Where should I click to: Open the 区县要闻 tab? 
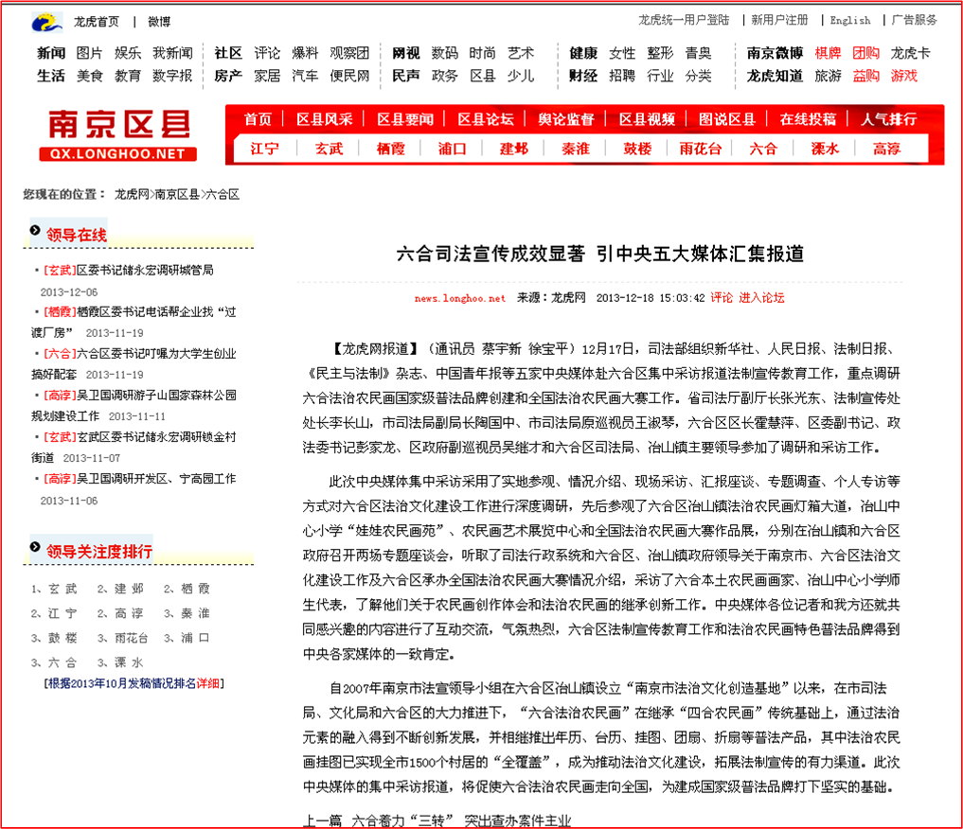(405, 119)
